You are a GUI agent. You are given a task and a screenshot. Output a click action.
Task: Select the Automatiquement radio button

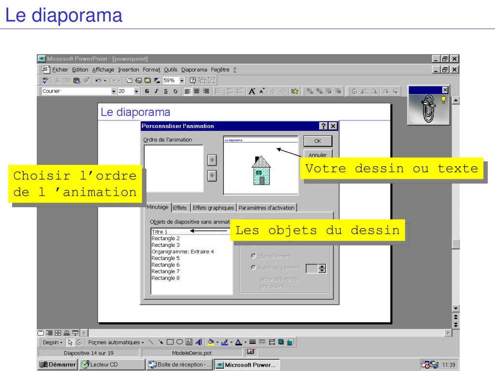point(253,268)
